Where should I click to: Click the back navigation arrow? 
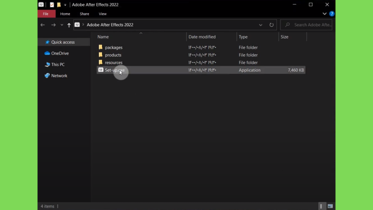point(43,25)
